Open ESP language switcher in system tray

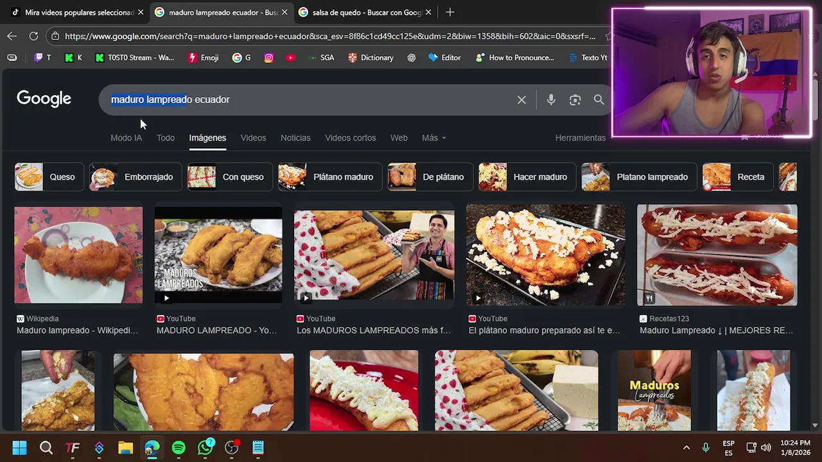[x=728, y=447]
